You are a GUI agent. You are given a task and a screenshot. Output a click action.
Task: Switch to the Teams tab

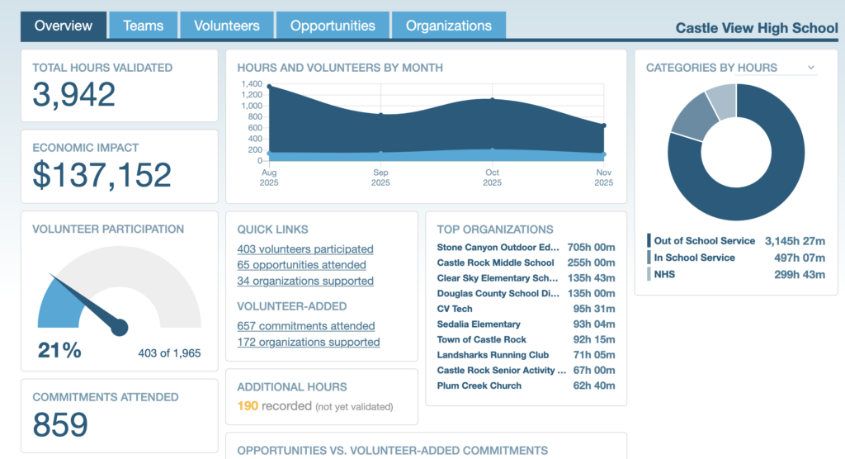tap(143, 26)
